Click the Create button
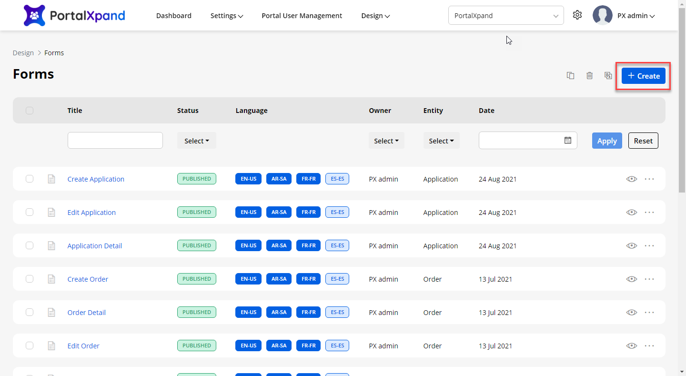 pos(643,76)
